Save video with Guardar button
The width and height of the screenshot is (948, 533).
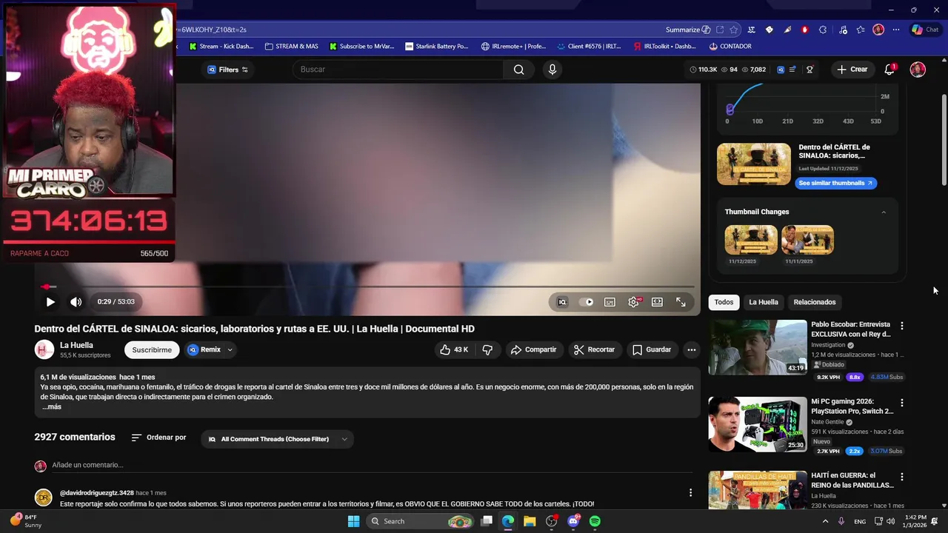[x=652, y=349]
